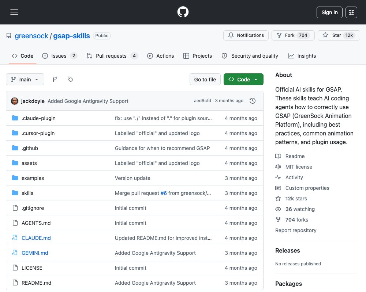Click the Go to file button
The image size is (366, 292).
pyautogui.click(x=205, y=80)
